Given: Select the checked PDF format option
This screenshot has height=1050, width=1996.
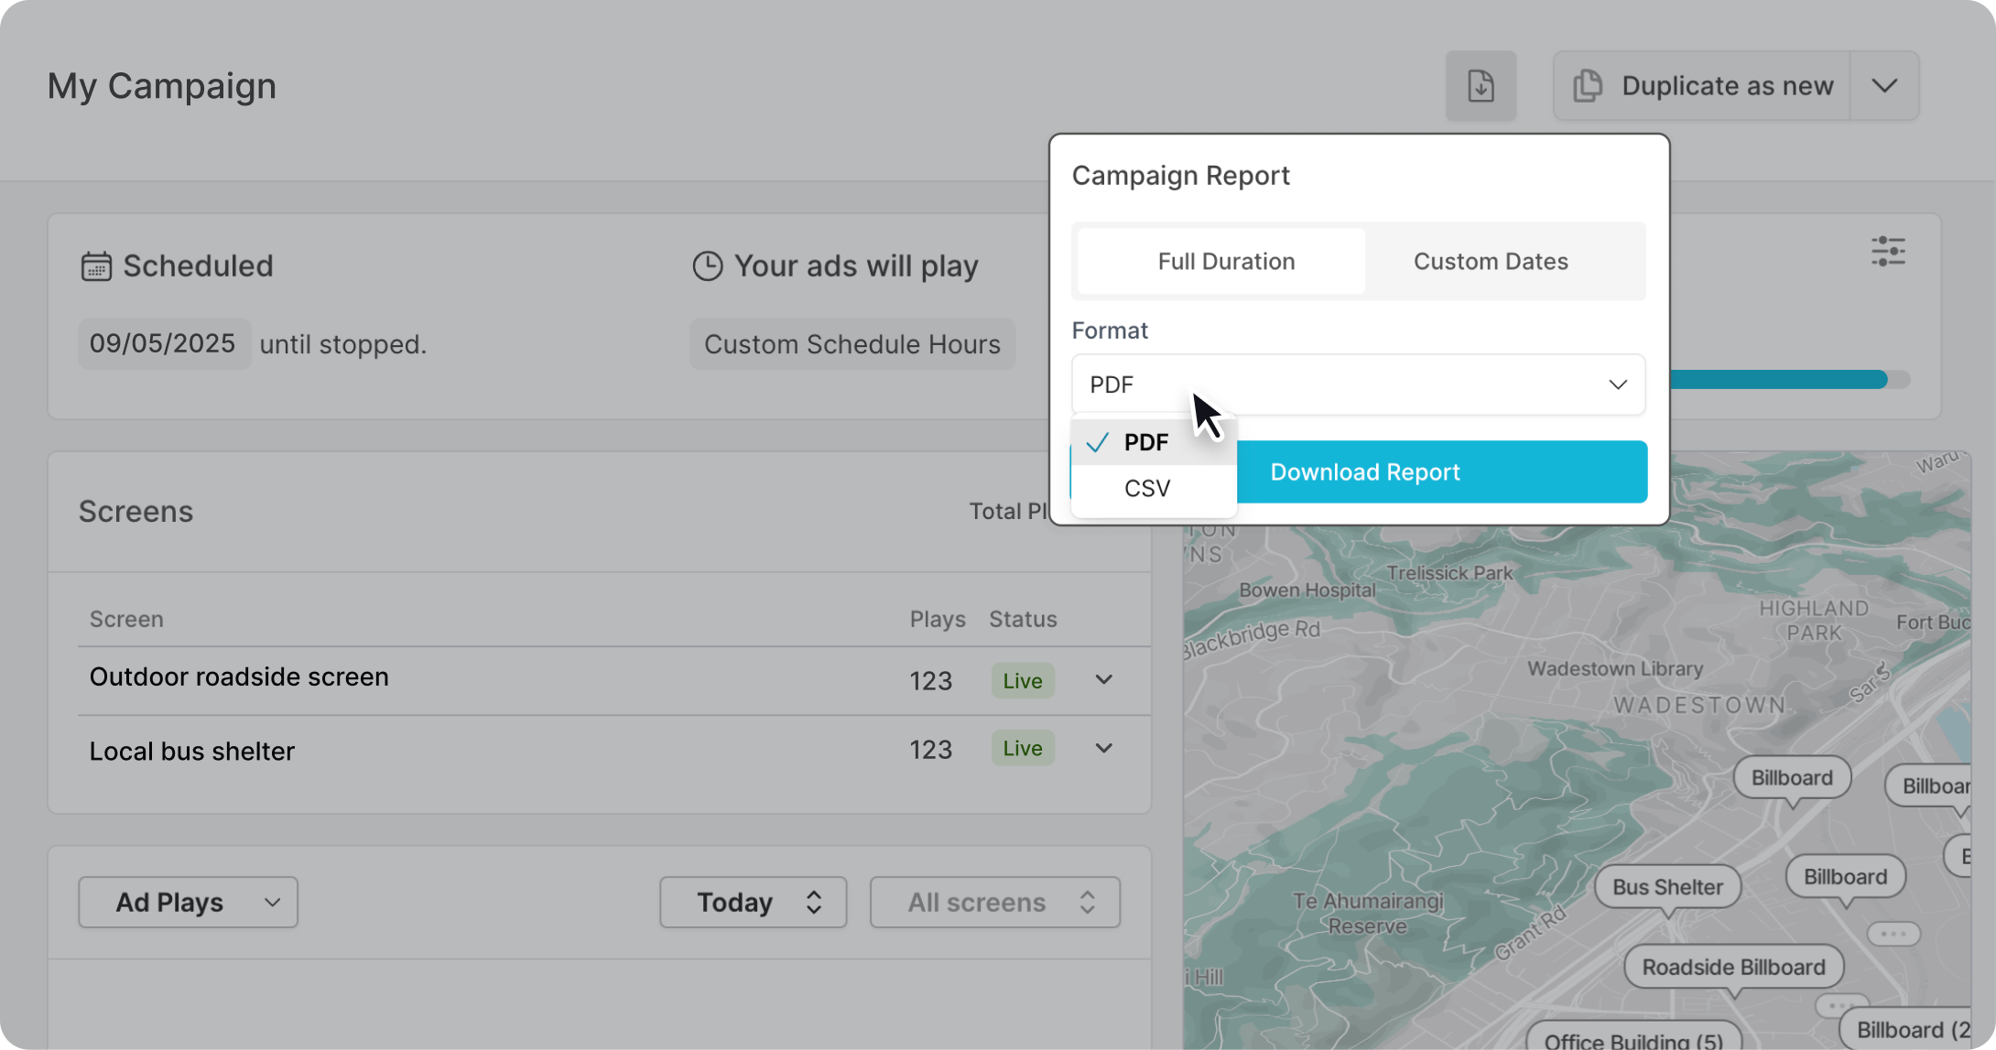Looking at the screenshot, I should click(1145, 442).
